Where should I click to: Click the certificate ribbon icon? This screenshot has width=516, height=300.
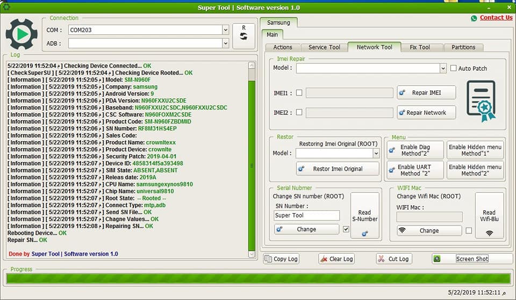tap(481, 101)
